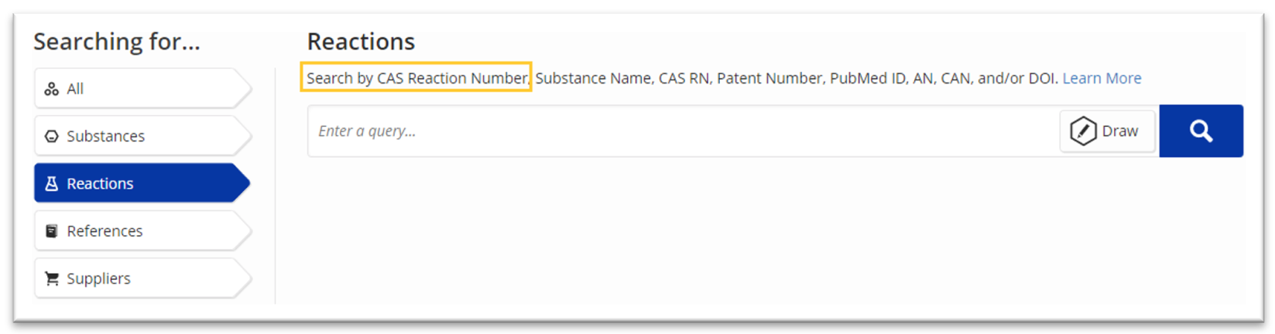The image size is (1275, 334).
Task: Switch to Substances search type
Action: pos(143,137)
